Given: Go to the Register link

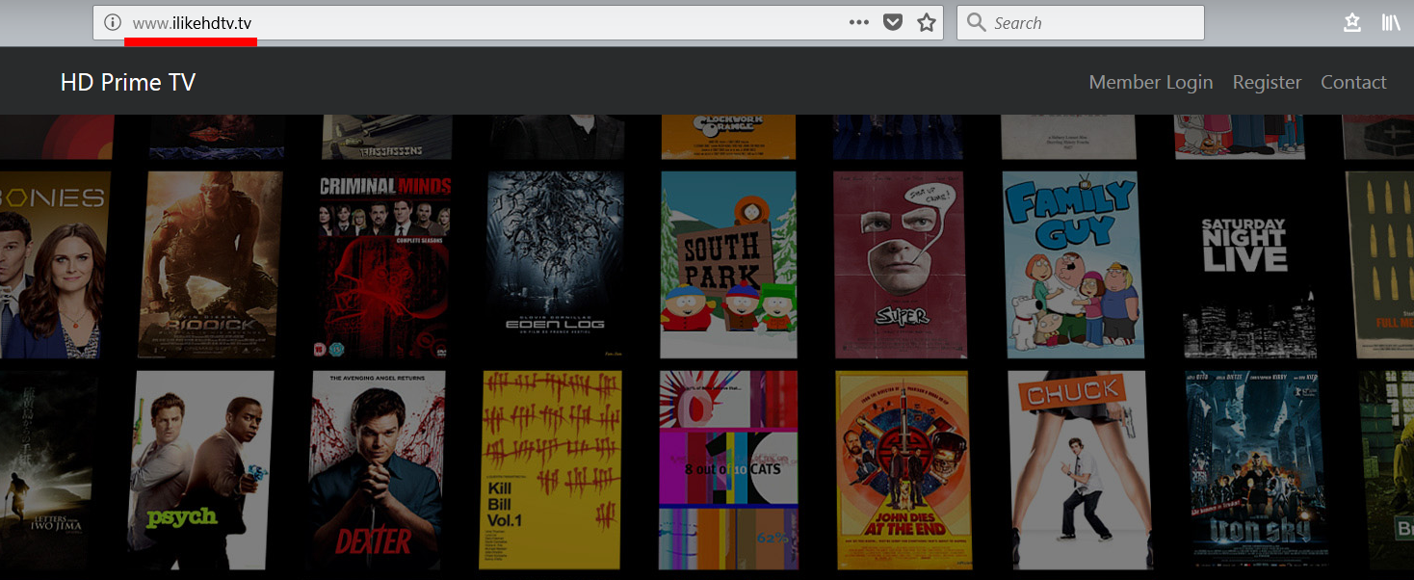Looking at the screenshot, I should tap(1267, 83).
